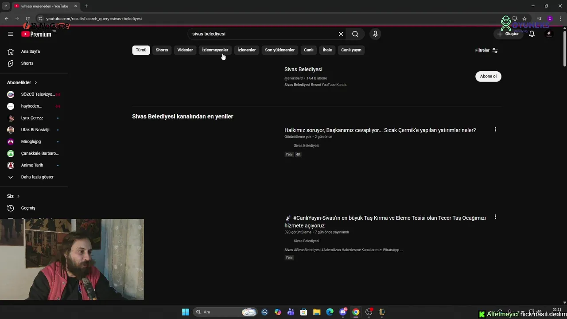Open the media controls icon in Chrome's toolbar
This screenshot has width=567, height=319.
(x=539, y=19)
